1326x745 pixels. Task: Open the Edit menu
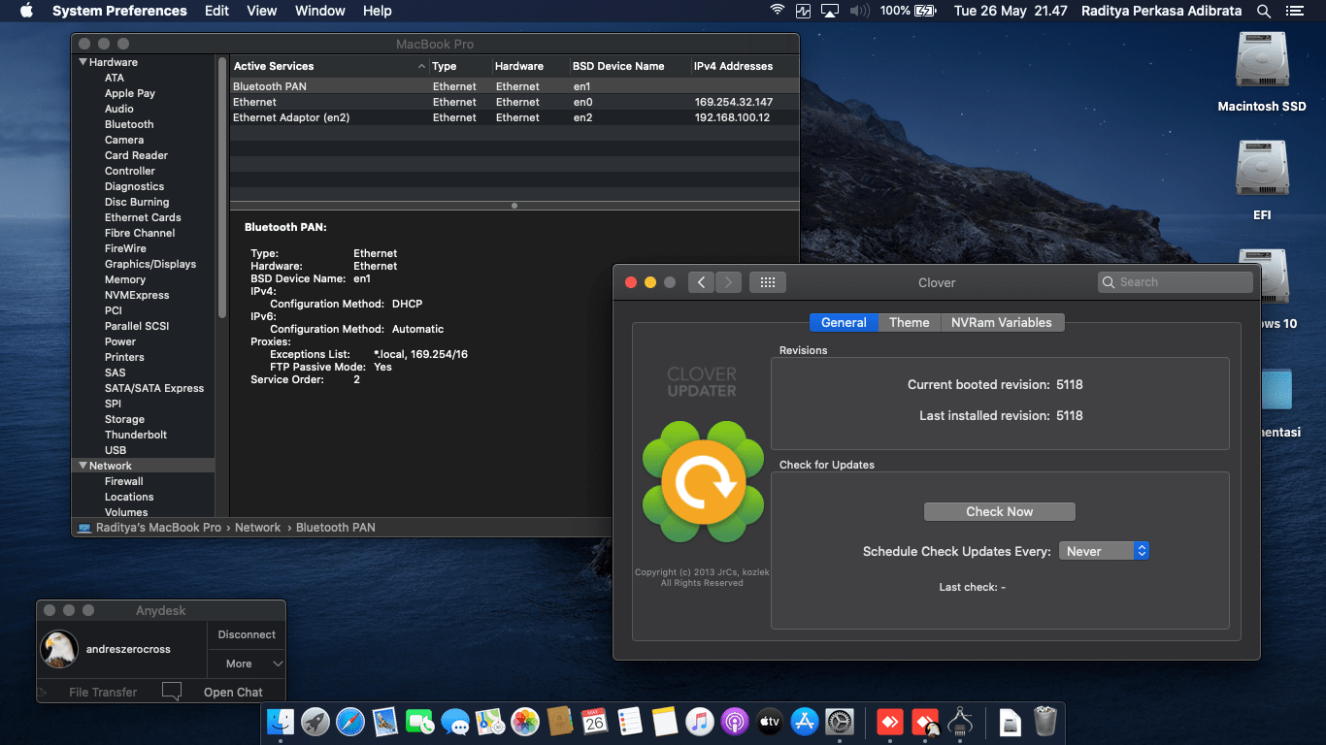pos(217,11)
